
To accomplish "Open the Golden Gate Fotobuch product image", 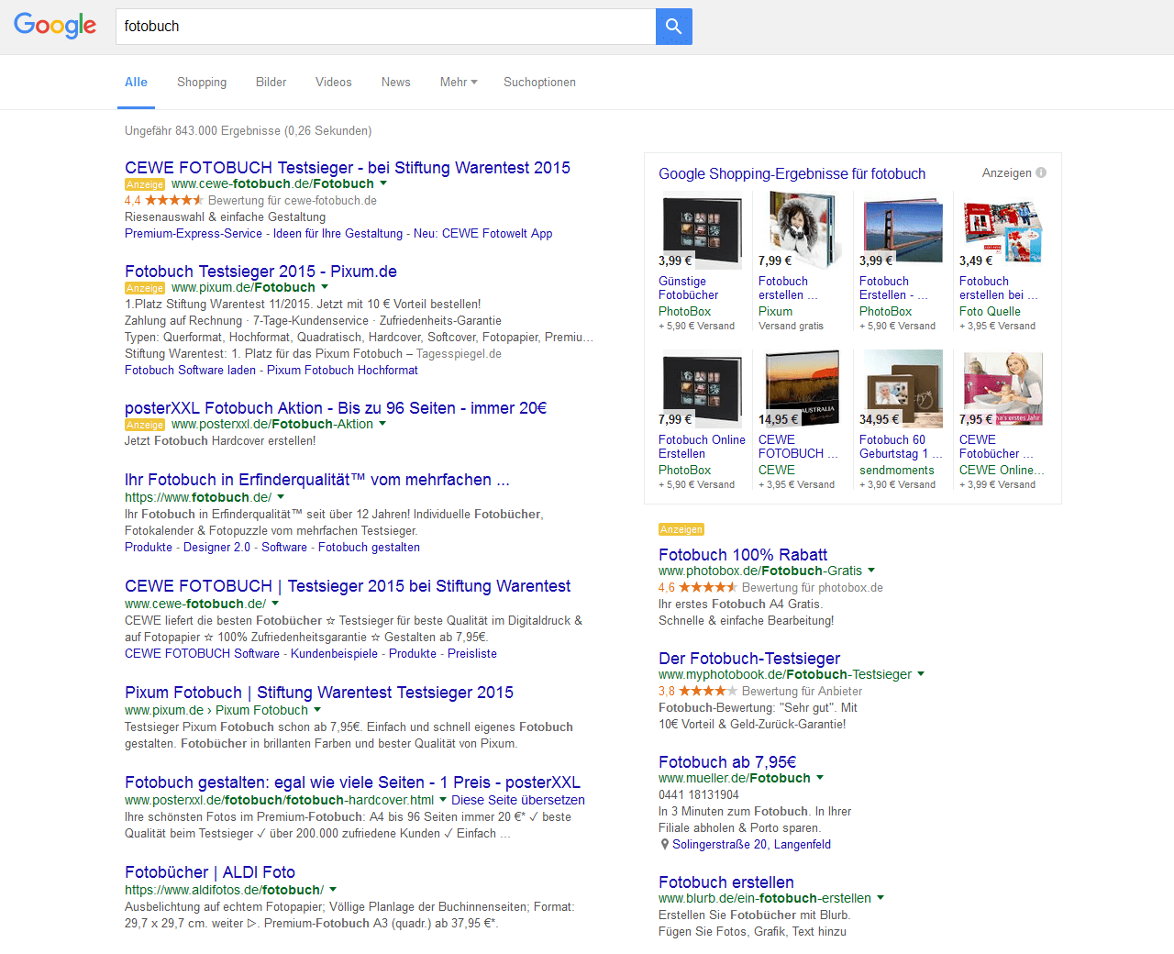I will click(x=902, y=230).
